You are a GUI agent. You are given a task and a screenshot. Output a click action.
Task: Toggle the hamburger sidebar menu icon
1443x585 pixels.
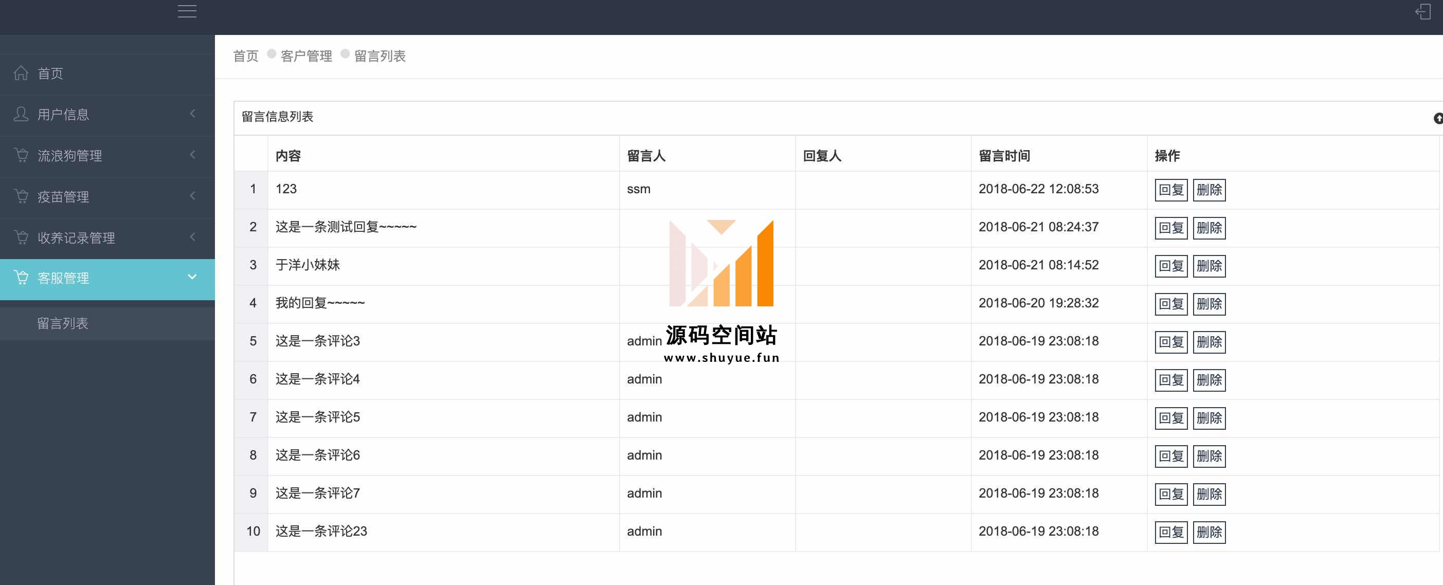187,11
